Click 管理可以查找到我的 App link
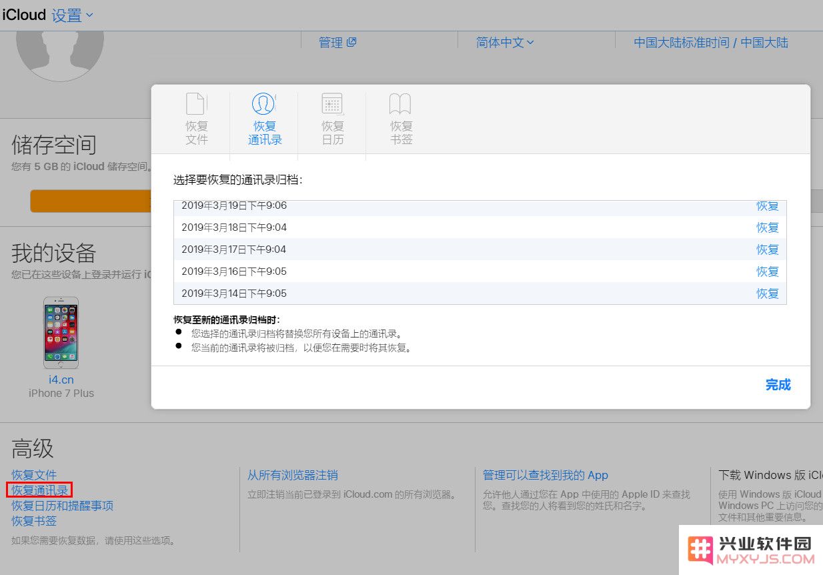This screenshot has height=575, width=823. click(546, 476)
